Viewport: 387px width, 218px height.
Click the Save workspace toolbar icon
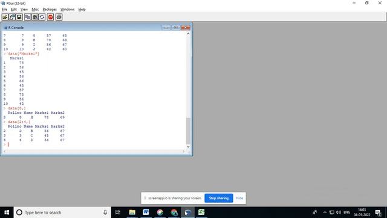(19, 17)
